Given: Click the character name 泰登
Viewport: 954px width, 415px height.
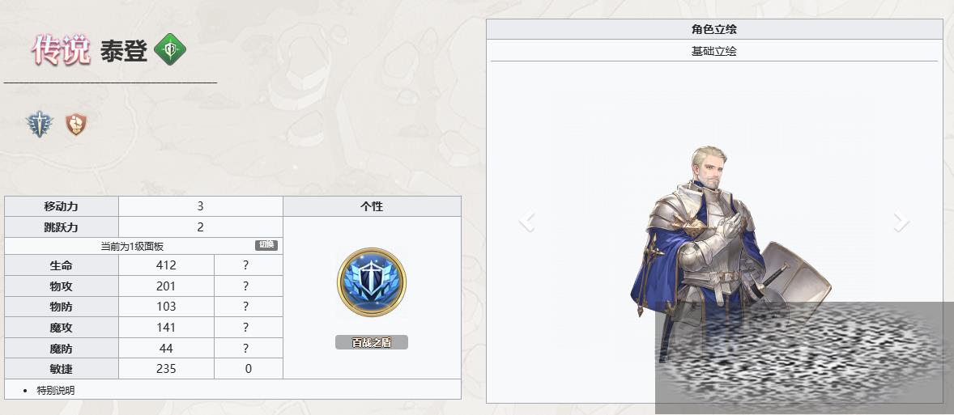Looking at the screenshot, I should coord(124,52).
